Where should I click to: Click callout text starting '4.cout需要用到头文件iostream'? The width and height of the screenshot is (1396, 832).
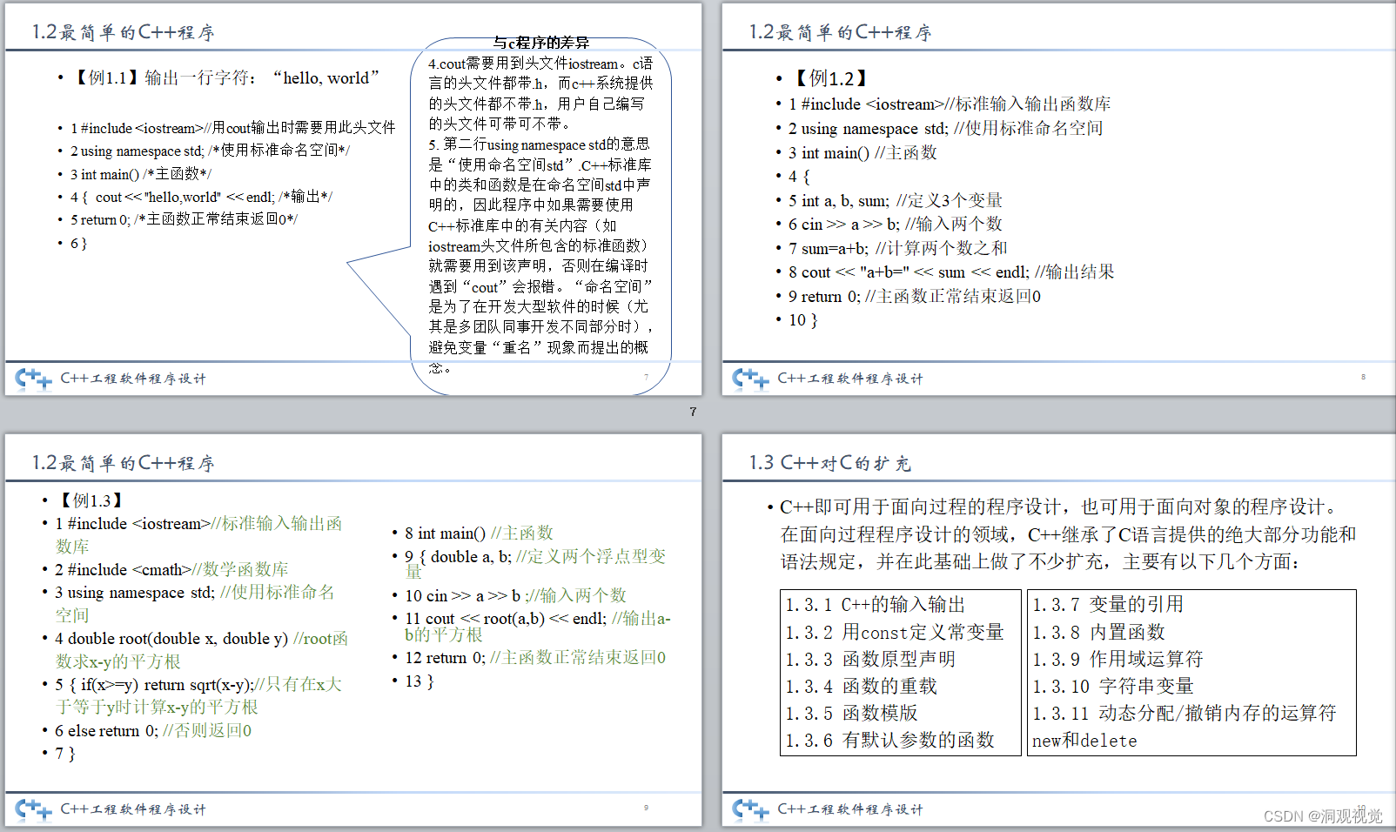[x=540, y=93]
